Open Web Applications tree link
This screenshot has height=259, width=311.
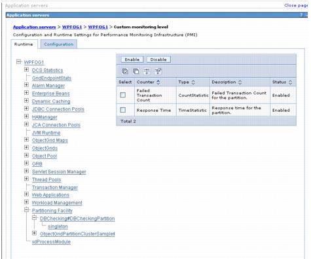tap(50, 195)
